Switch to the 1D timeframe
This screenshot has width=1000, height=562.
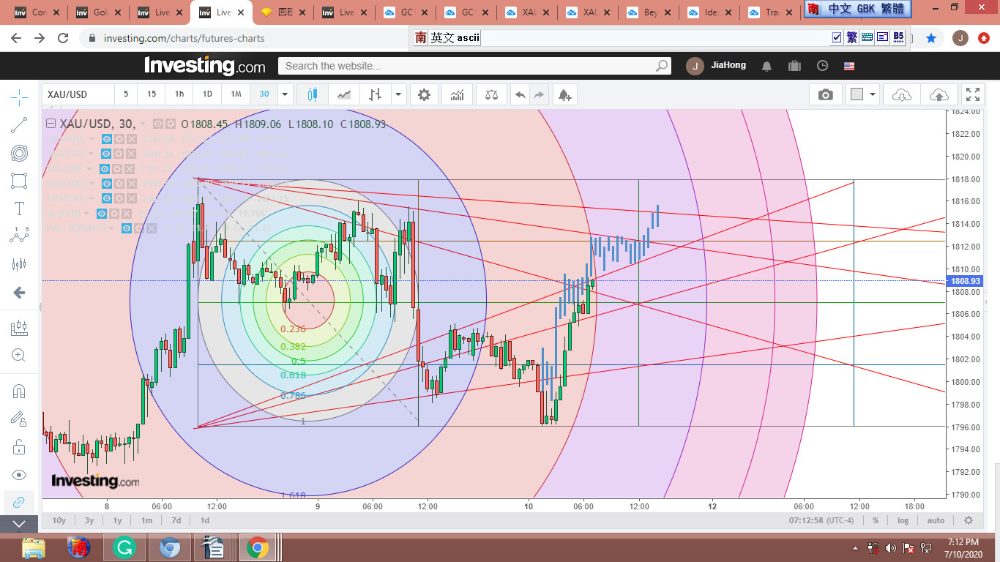[207, 94]
